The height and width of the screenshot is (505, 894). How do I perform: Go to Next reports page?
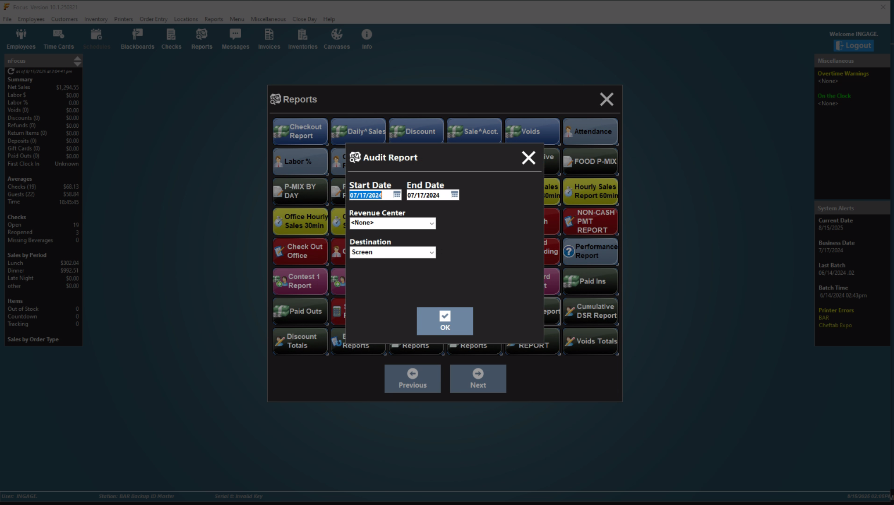coord(478,378)
